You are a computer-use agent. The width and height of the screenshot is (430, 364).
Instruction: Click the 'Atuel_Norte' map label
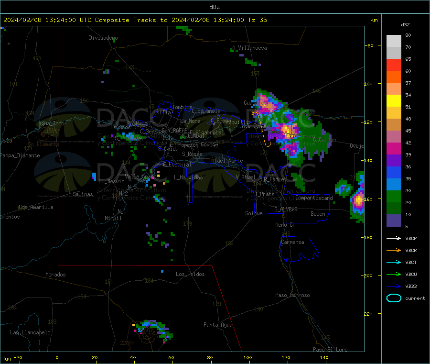click(x=227, y=161)
